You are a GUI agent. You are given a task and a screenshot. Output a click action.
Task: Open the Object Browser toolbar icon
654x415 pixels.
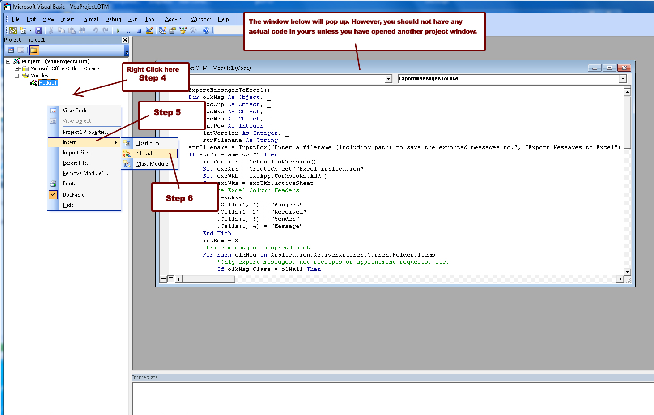click(x=183, y=30)
